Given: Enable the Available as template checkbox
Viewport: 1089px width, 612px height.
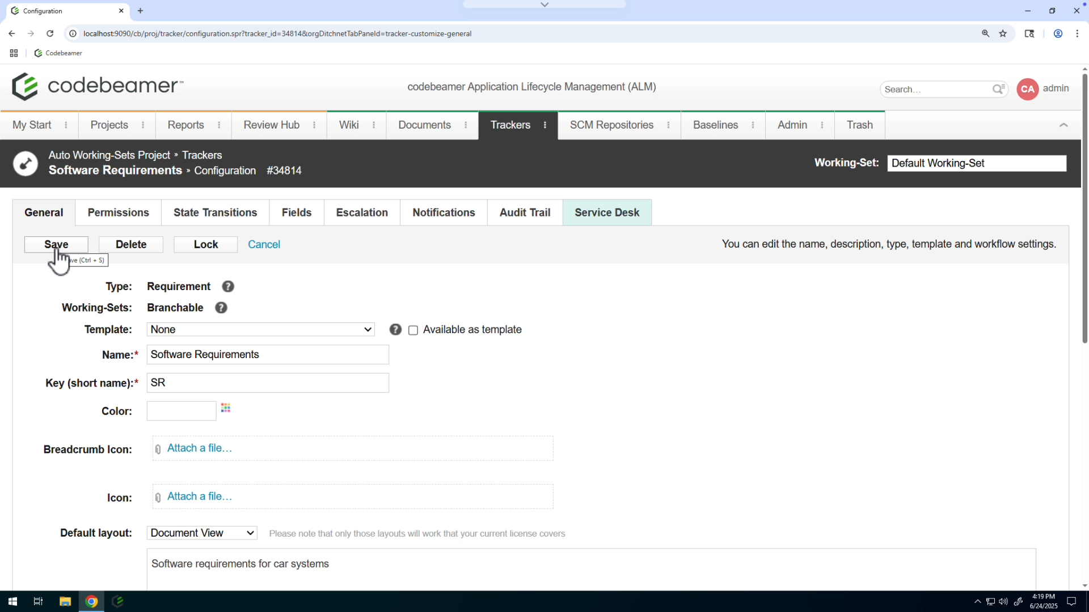Looking at the screenshot, I should (x=413, y=330).
